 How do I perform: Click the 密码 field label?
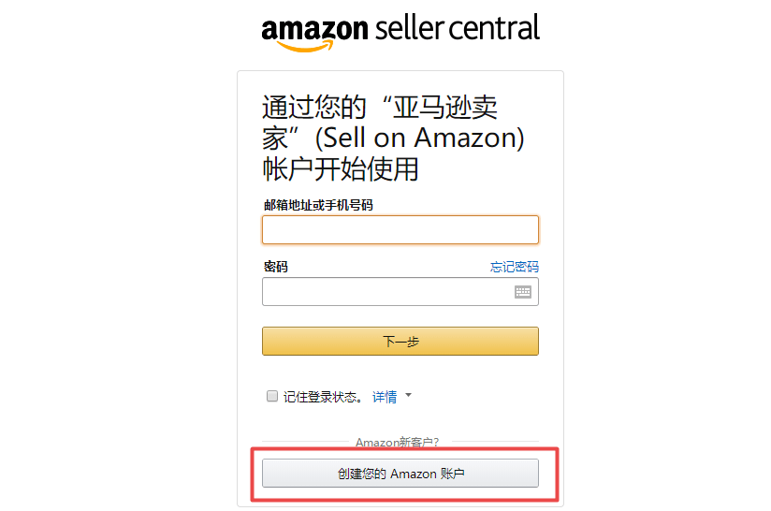click(276, 267)
